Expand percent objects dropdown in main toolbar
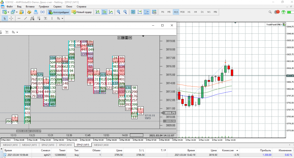The width and height of the screenshot is (294, 158). coord(62,18)
